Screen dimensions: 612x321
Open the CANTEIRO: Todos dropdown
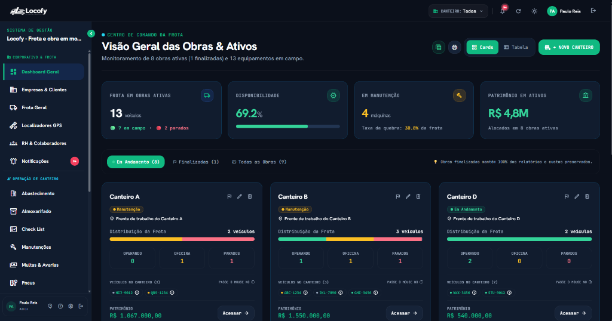(x=458, y=11)
